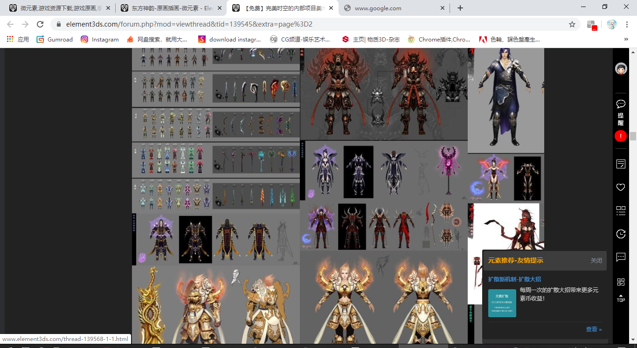Close the active 【免费】完美时空 tab
Viewport: 637px width, 348px height.
pos(331,8)
